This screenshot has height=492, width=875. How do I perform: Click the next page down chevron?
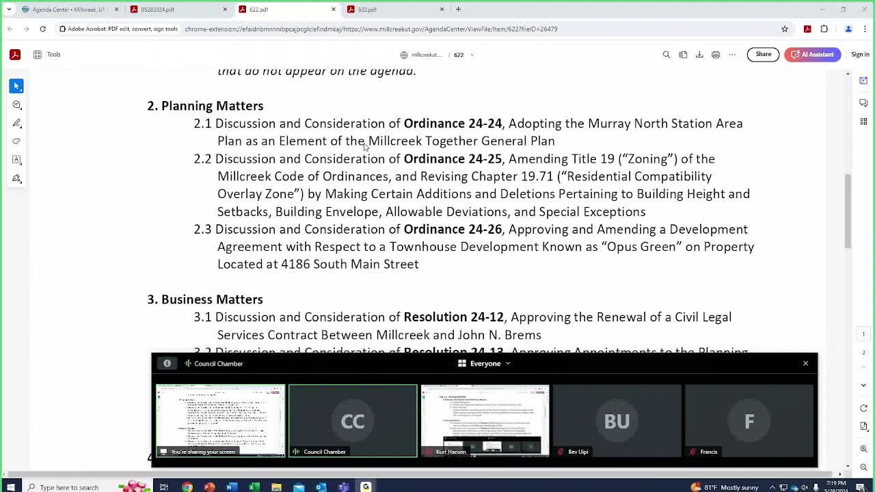tap(863, 385)
